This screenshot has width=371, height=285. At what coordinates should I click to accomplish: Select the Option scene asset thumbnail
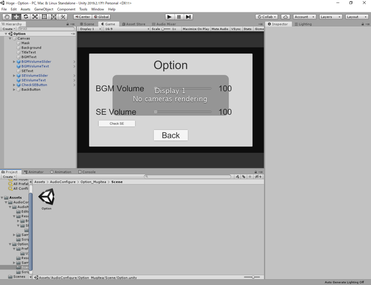46,197
